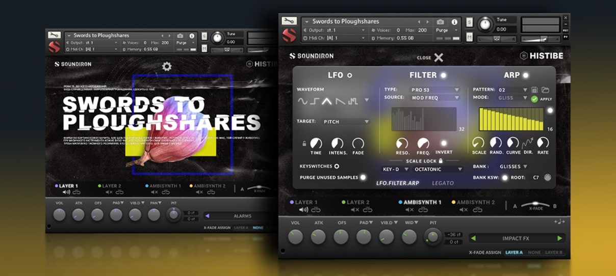Click previous preset arrow in front window header
This screenshot has width=616, height=276.
click(419, 22)
